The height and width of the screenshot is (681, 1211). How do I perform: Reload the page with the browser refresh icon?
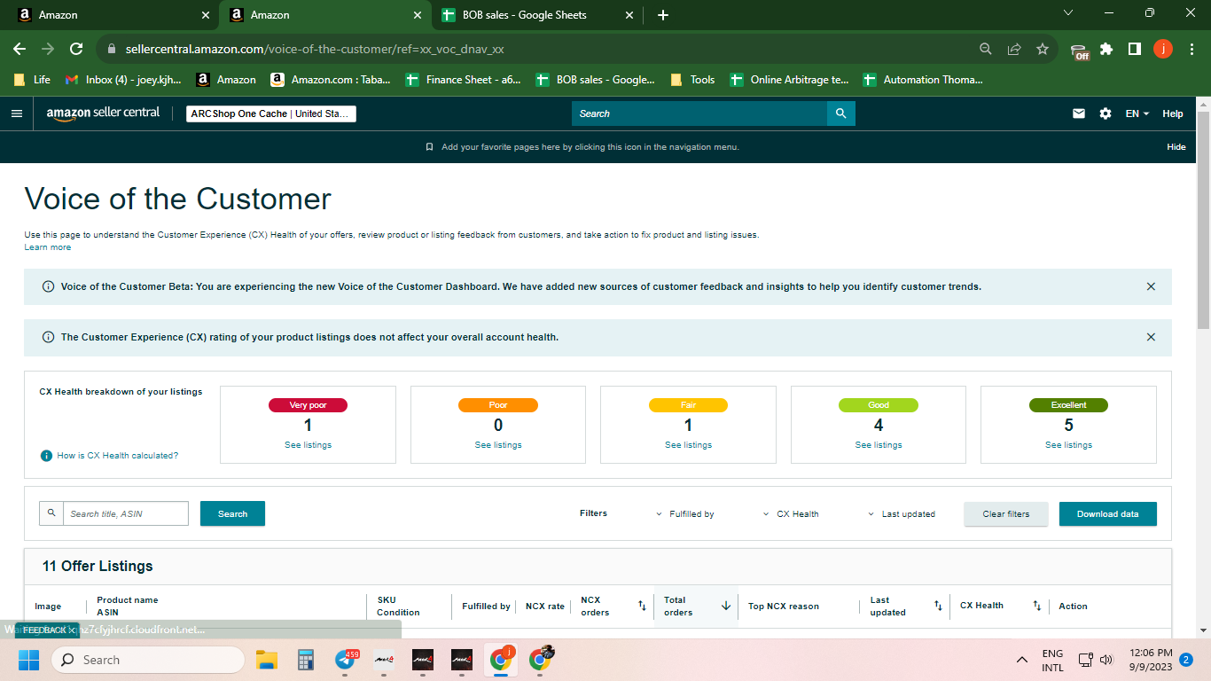76,49
